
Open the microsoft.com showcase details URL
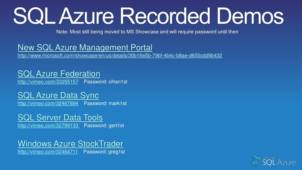(x=120, y=55)
